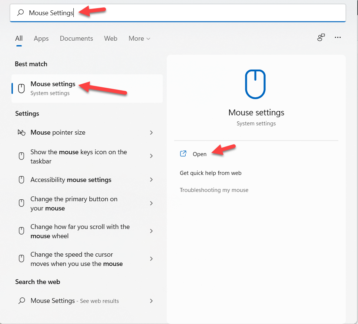This screenshot has height=324, width=358.
Task: Open Troubleshooting my mouse link
Action: (x=214, y=190)
